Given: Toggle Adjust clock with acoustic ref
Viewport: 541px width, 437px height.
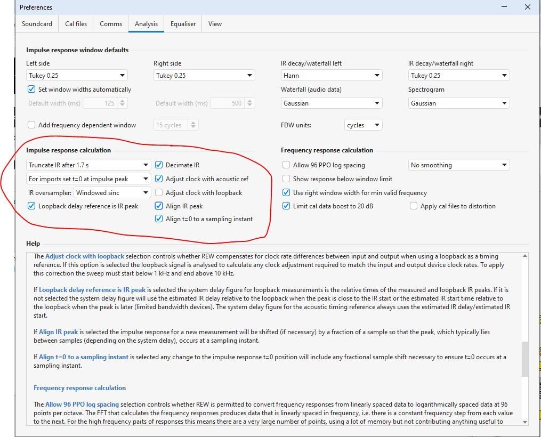Looking at the screenshot, I should tap(159, 179).
